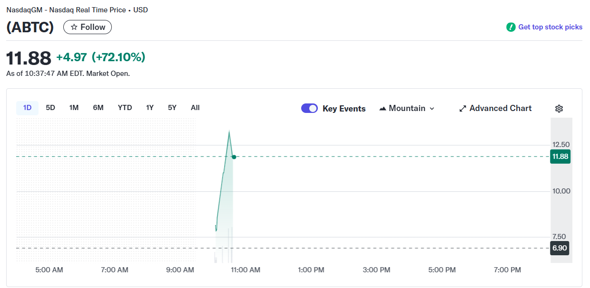Switch to the 5D time range
Screen dimensions: 590x288
pyautogui.click(x=50, y=108)
